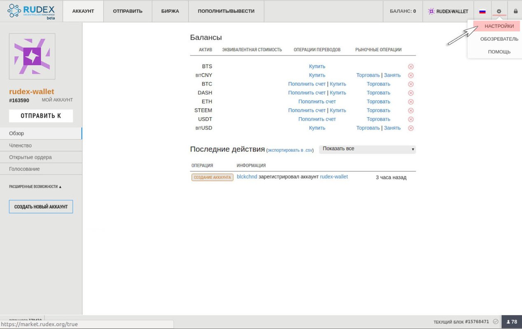Viewport: 522px width, 329px height.
Task: Remove the bitCNY row with red X
Action: [411, 75]
